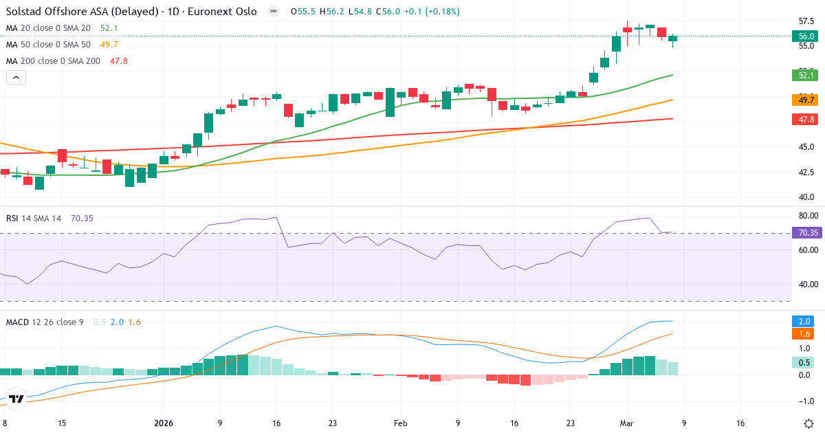Open chart settings gear icon

coord(808,423)
